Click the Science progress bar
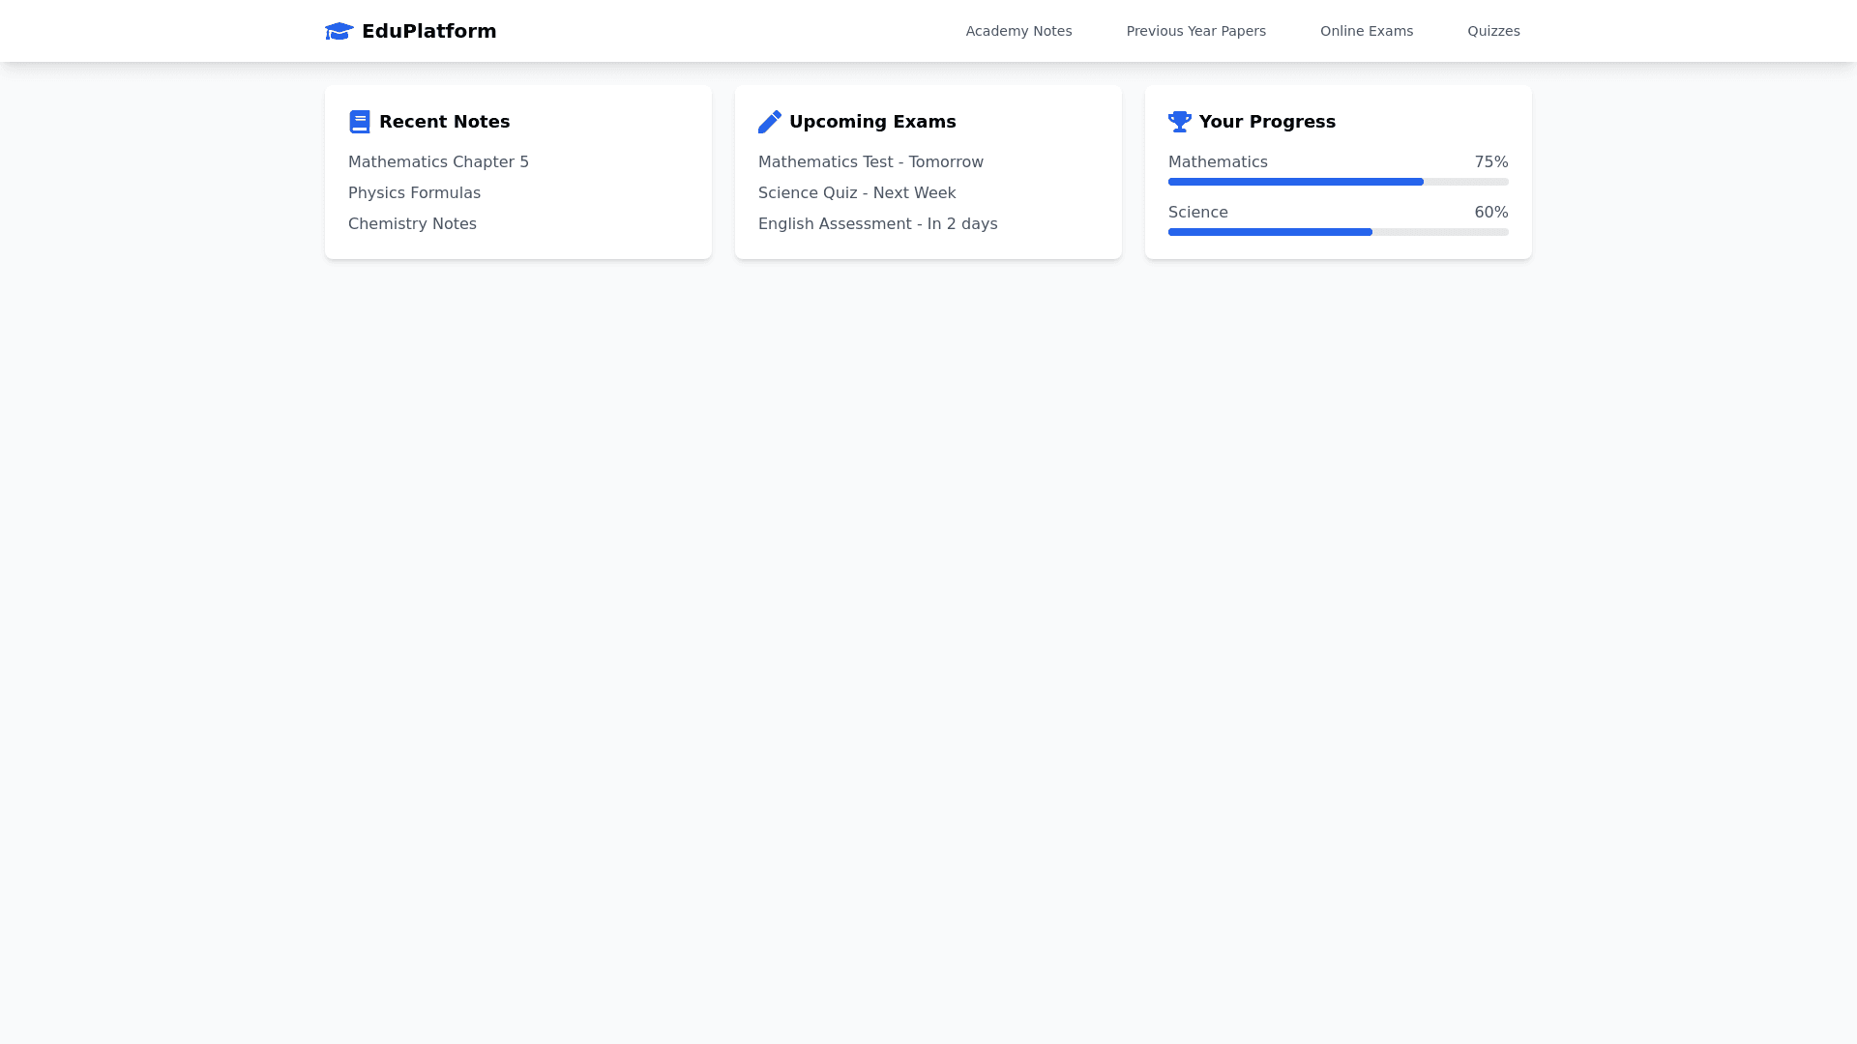The height and width of the screenshot is (1044, 1857). pos(1338,232)
